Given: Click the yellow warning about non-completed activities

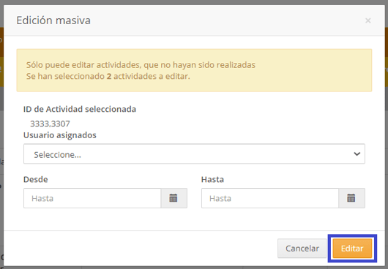Looking at the screenshot, I should [194, 70].
